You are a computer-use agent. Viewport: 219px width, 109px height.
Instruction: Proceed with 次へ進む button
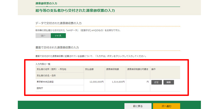(166, 106)
